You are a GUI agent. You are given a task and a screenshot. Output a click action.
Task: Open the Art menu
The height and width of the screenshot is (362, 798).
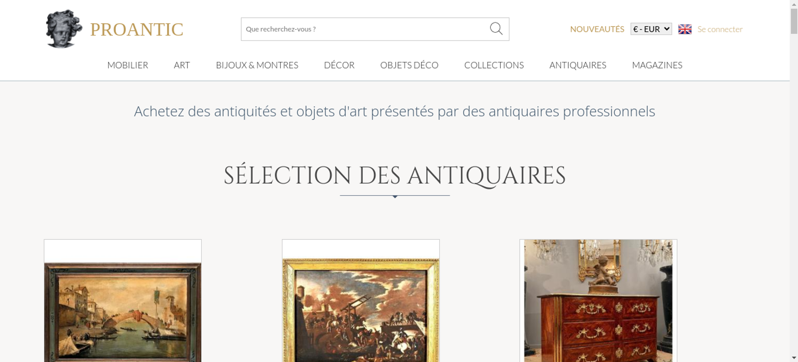click(182, 65)
